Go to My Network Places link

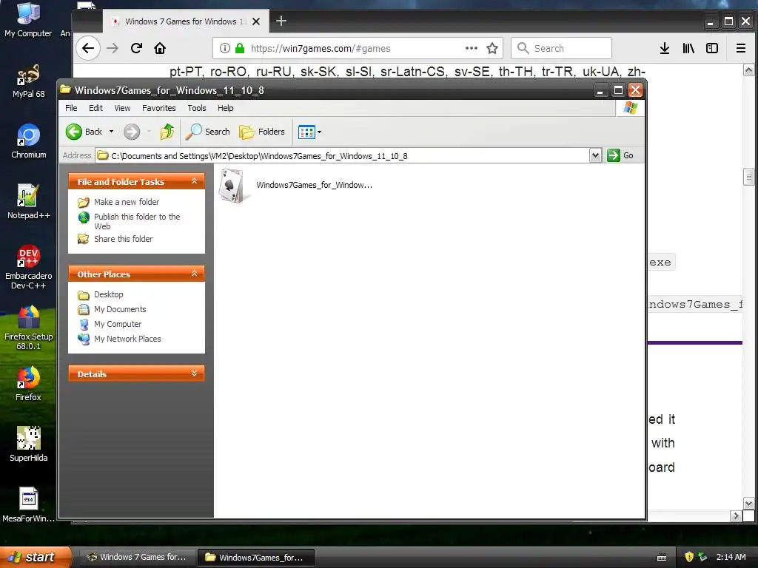(x=127, y=339)
